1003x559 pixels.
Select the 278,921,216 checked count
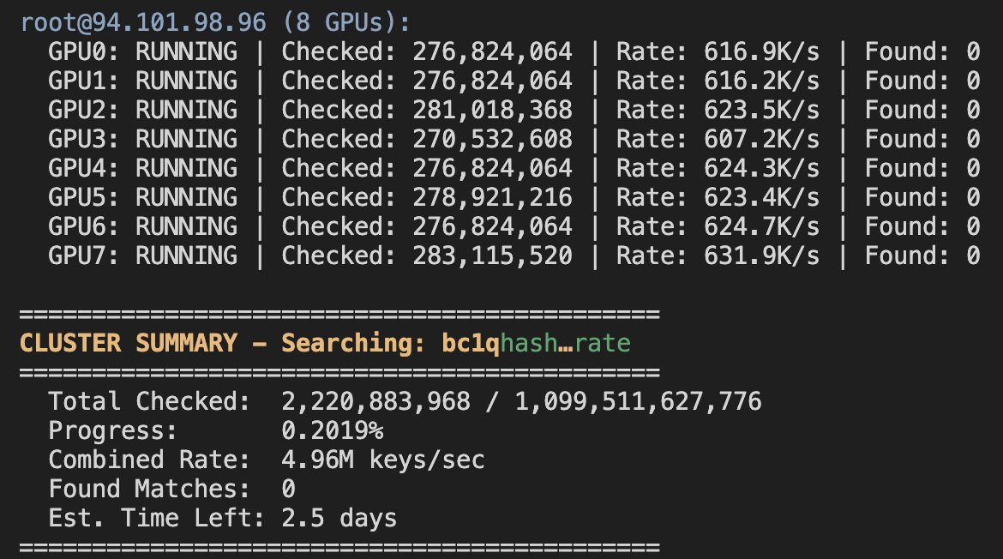pyautogui.click(x=493, y=198)
